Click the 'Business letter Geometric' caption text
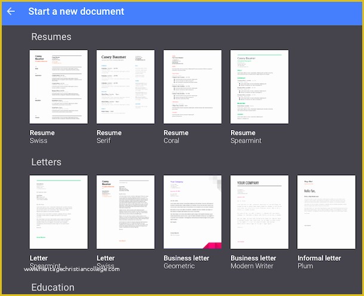 tap(186, 262)
